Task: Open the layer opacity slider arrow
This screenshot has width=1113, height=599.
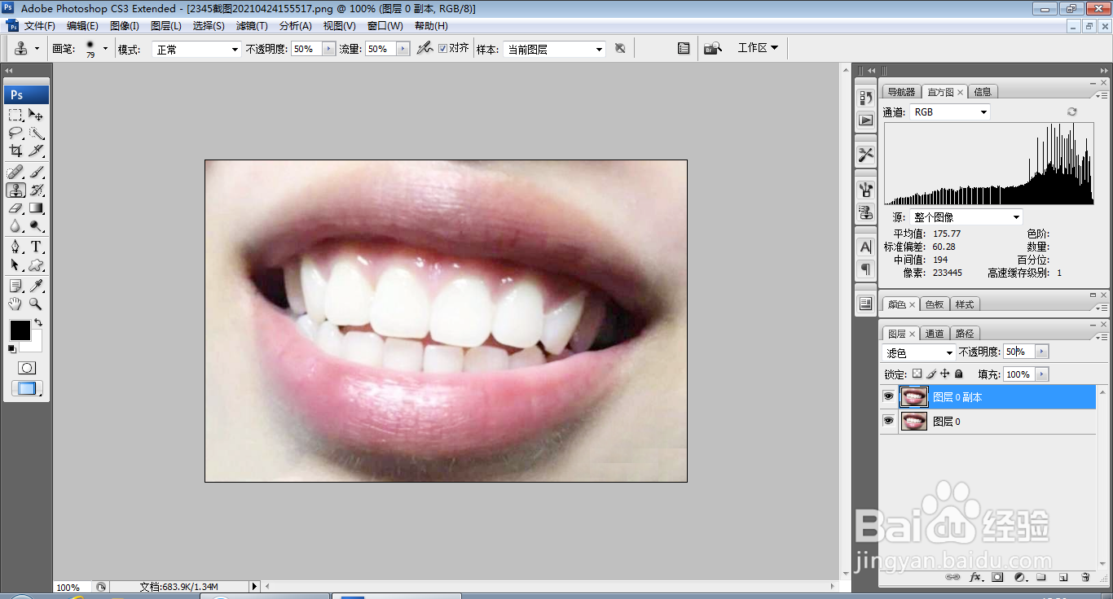Action: point(1042,352)
